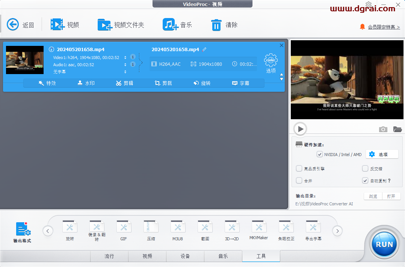Switch to the 设备 tab
The width and height of the screenshot is (405, 267).
click(185, 256)
